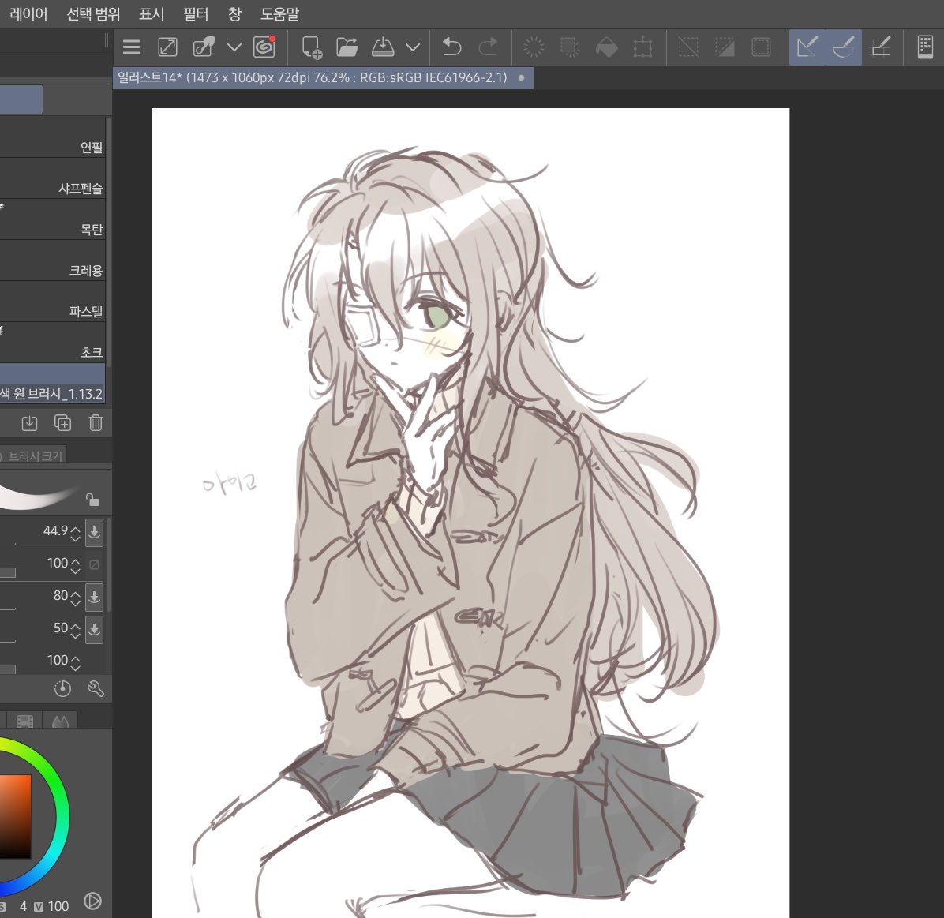Click the invert selection icon
This screenshot has width=944, height=918.
[725, 47]
